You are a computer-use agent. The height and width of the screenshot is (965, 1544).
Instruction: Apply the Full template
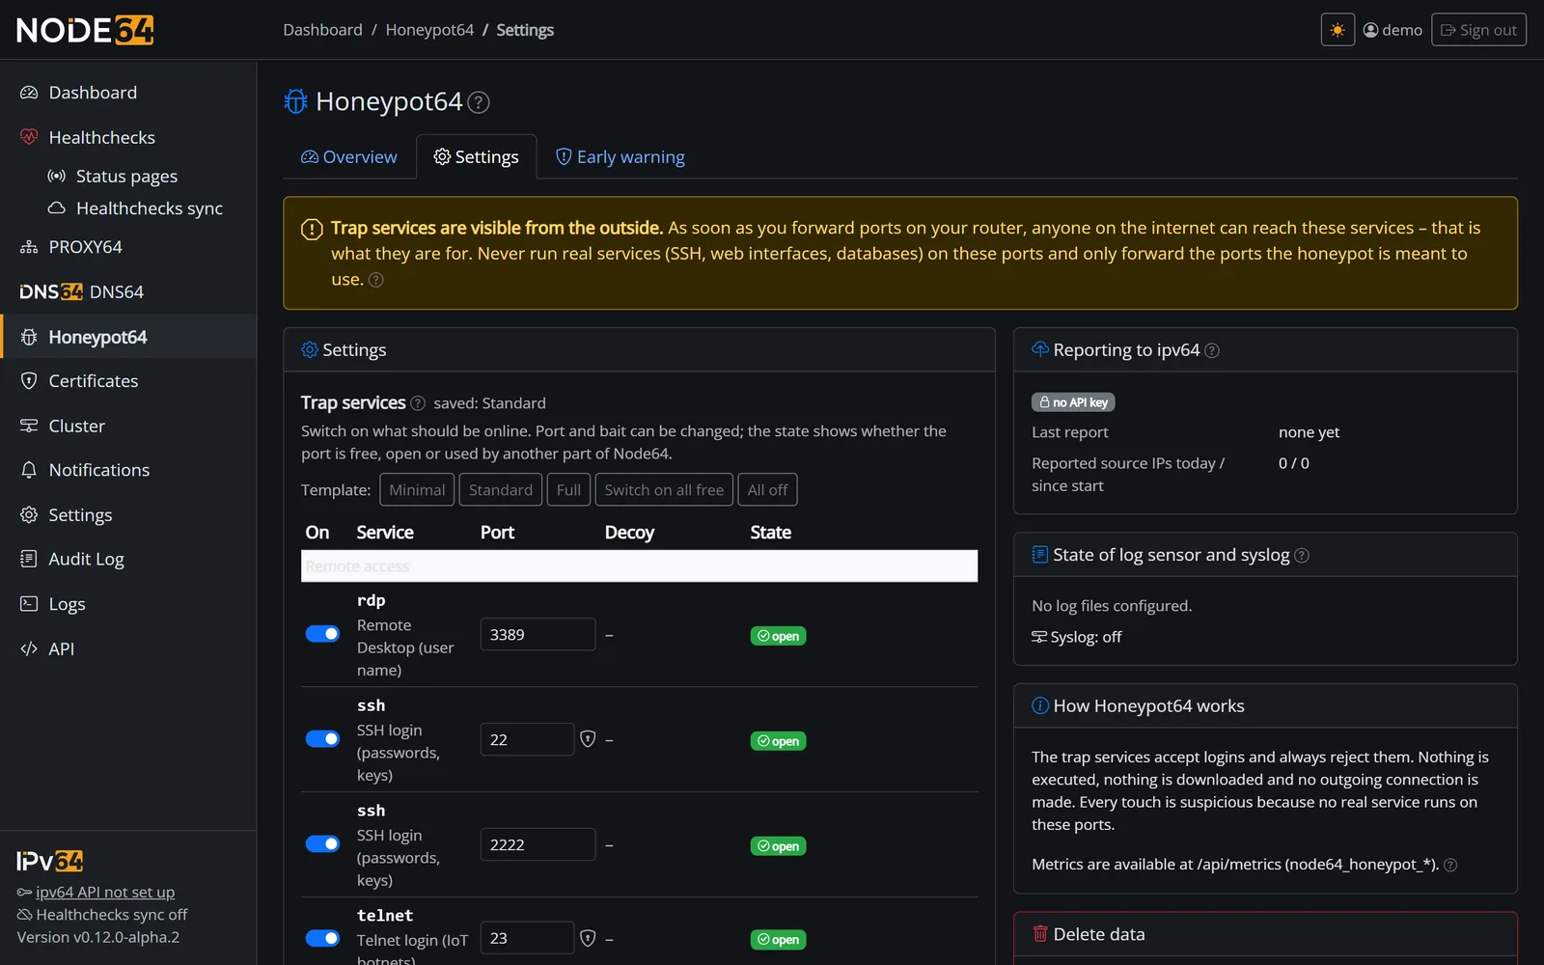(568, 490)
